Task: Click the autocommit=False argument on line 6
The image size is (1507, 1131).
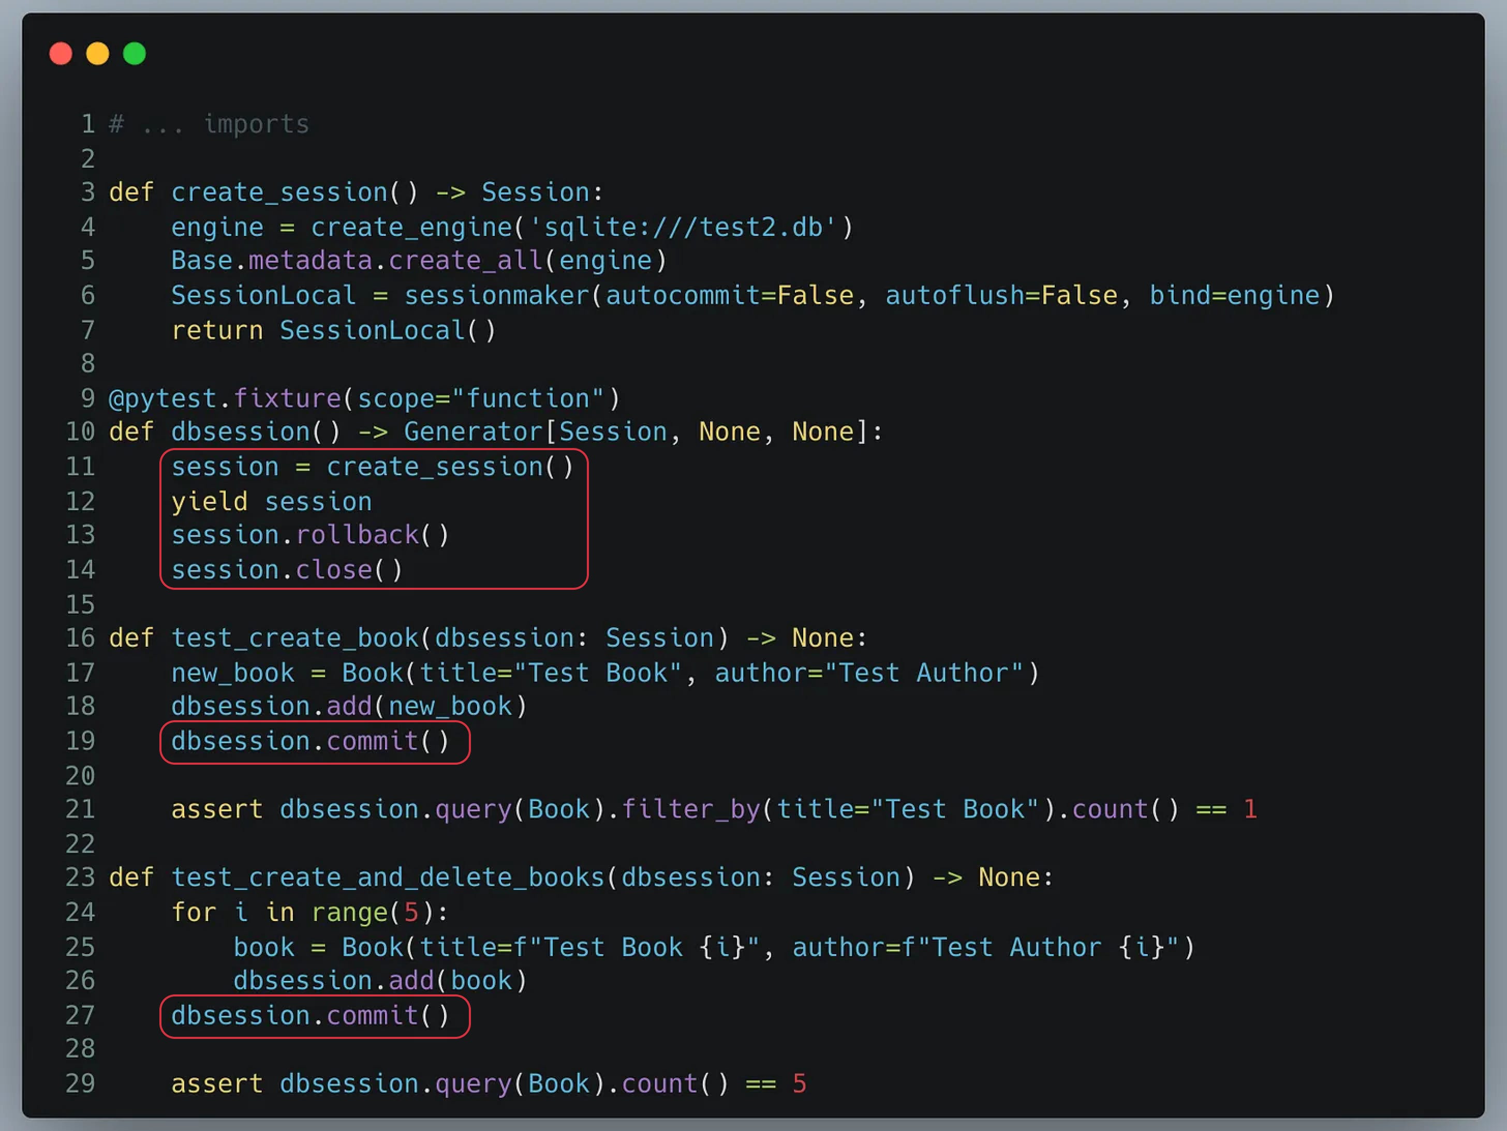Action: click(x=729, y=295)
